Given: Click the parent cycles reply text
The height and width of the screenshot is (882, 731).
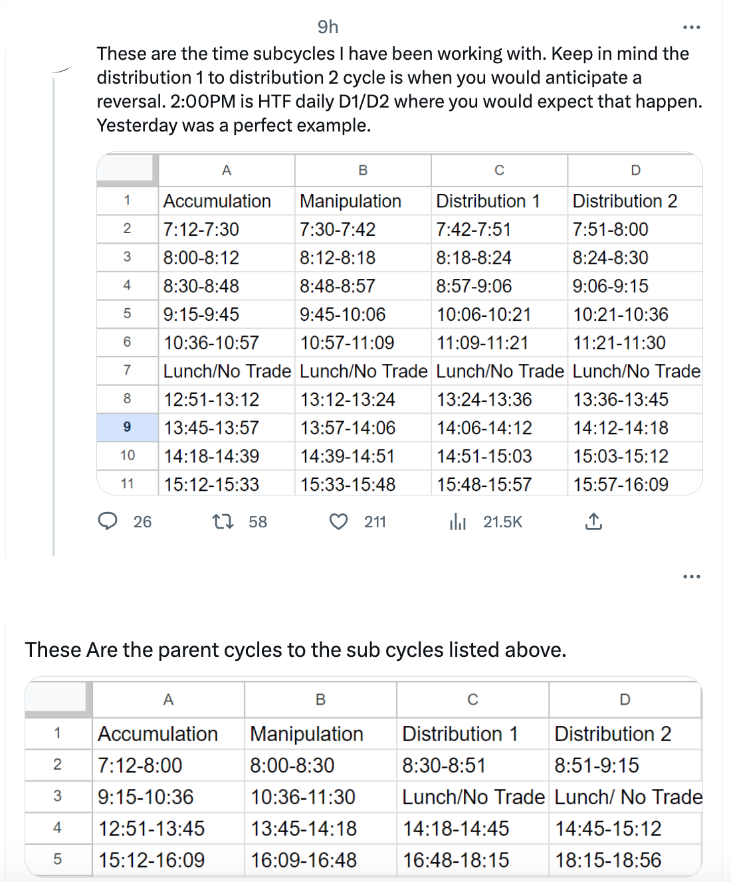Looking at the screenshot, I should pyautogui.click(x=296, y=650).
